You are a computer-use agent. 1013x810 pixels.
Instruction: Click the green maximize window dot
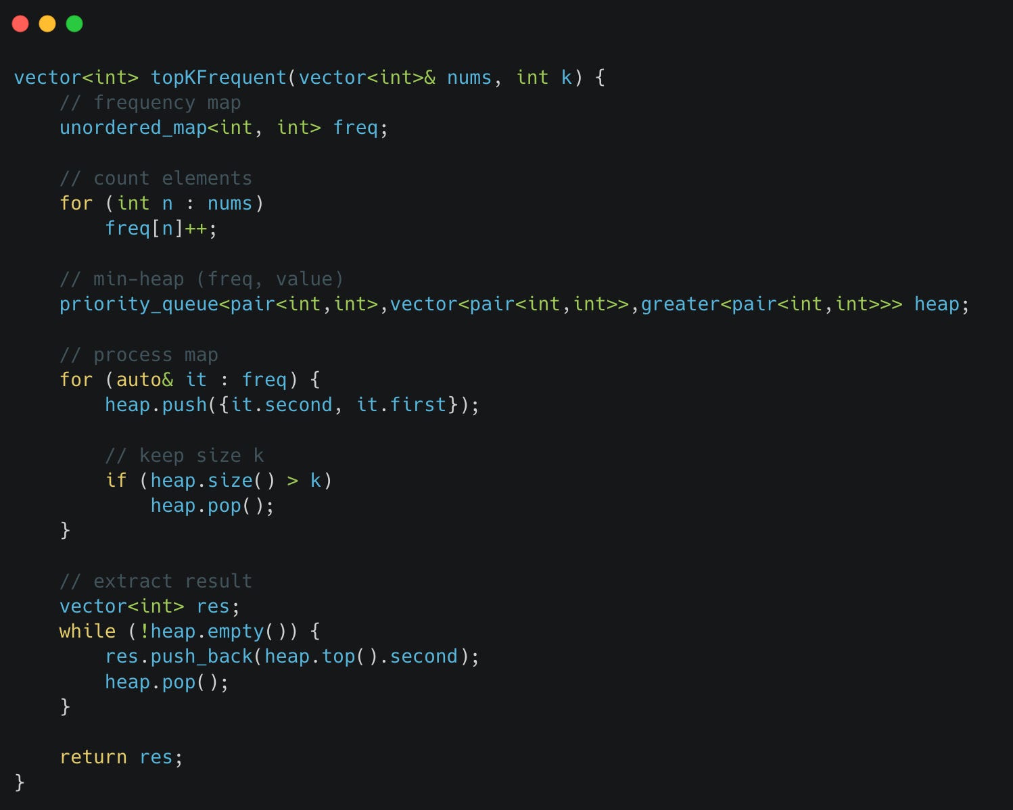click(x=74, y=24)
